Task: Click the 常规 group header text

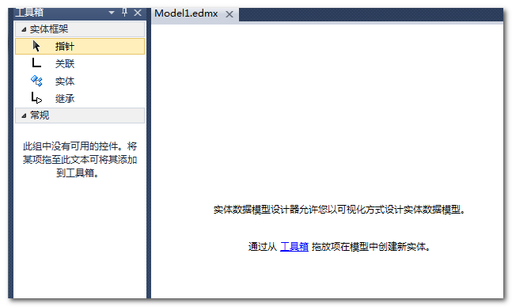Action: tap(40, 116)
